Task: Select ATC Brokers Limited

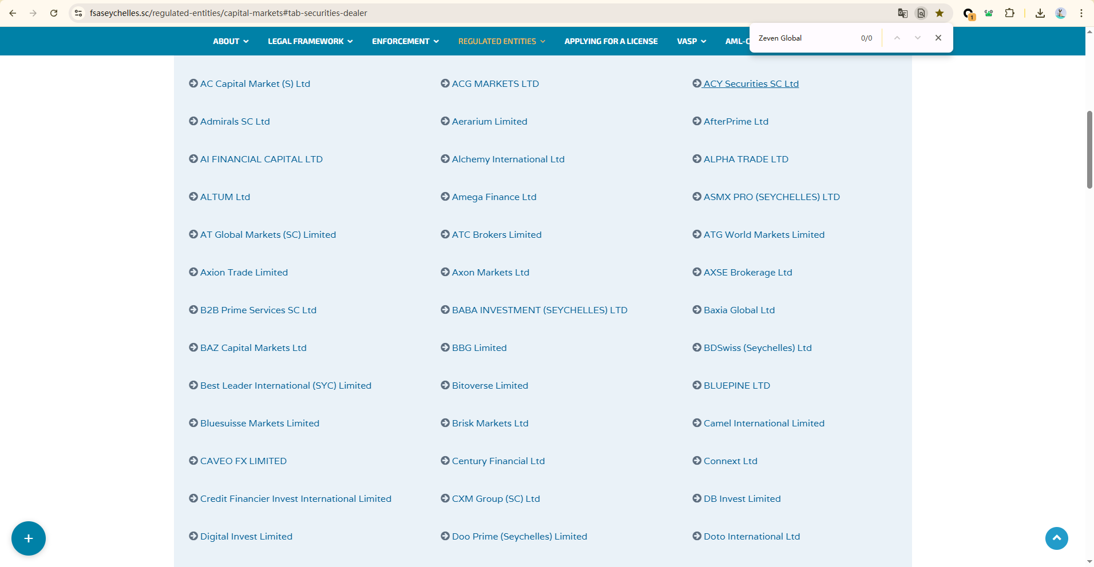Action: tap(497, 234)
